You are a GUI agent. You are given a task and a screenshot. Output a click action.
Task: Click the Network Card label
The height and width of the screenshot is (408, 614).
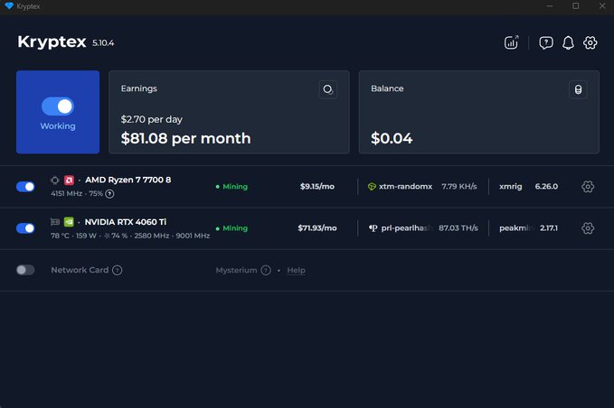(80, 270)
